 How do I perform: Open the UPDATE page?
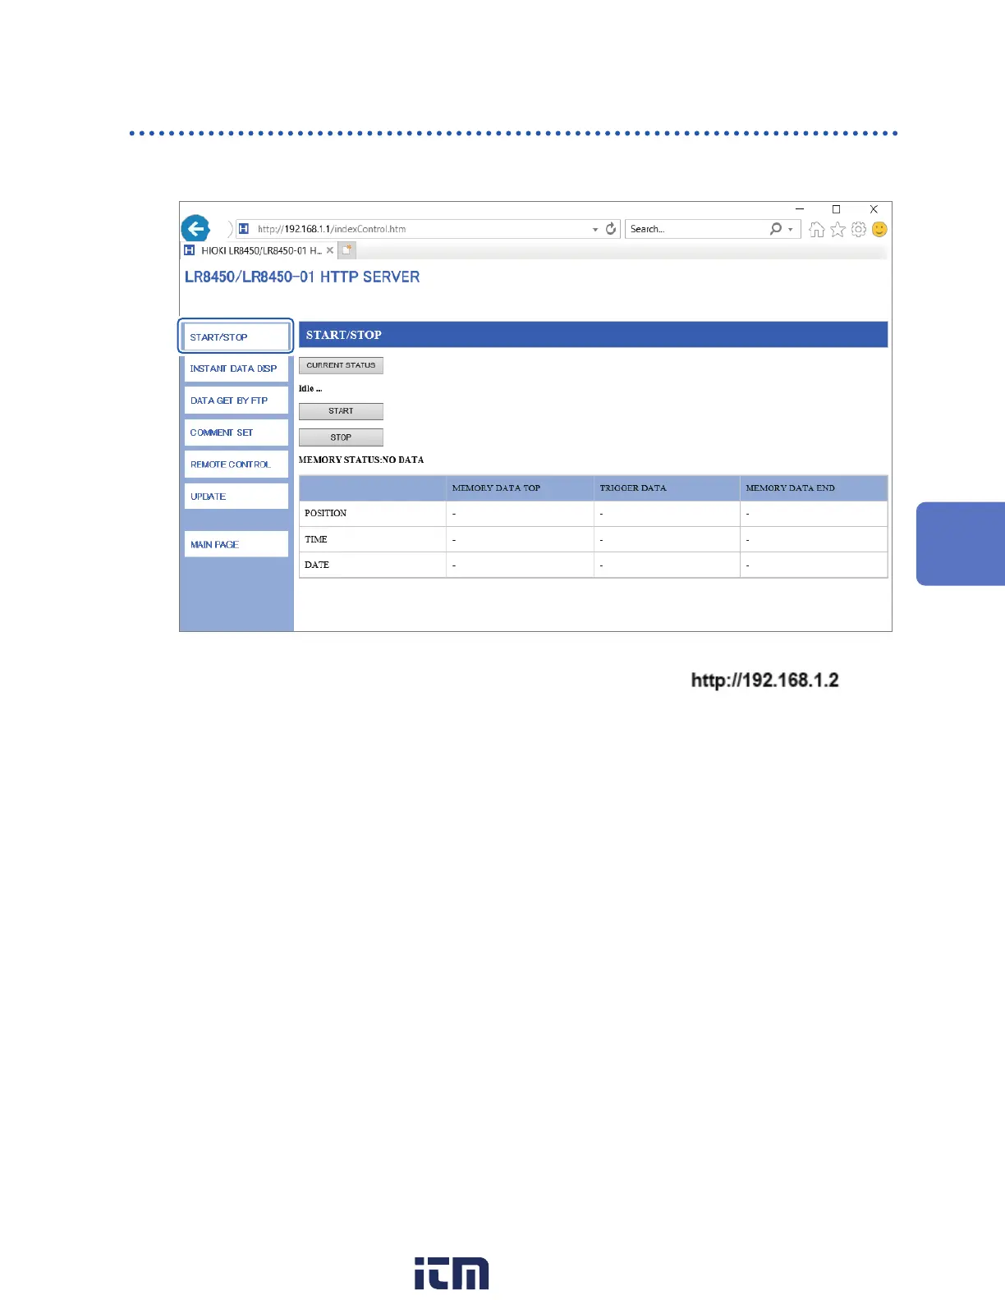pyautogui.click(x=236, y=497)
